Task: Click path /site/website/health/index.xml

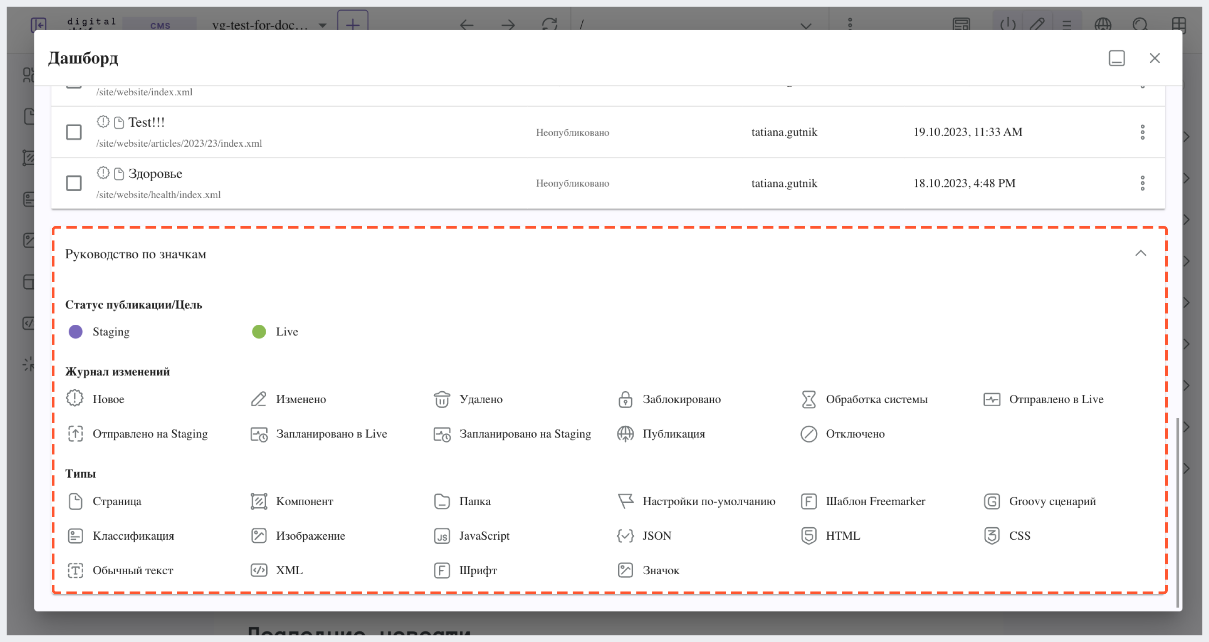Action: tap(158, 195)
